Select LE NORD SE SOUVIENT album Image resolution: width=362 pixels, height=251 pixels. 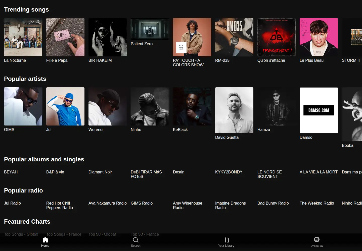pyautogui.click(x=269, y=174)
